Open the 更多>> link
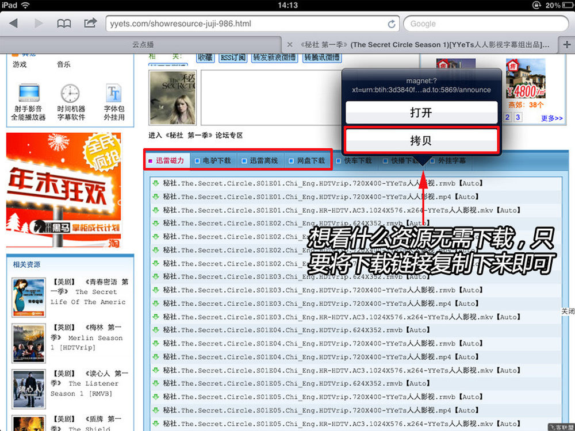 (552, 118)
